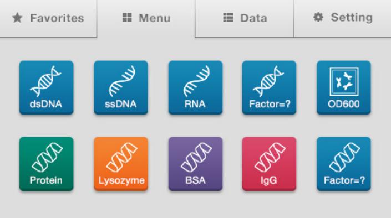The width and height of the screenshot is (391, 218).
Task: Open Factor=? tile with protein ribbon icon
Action: [344, 164]
